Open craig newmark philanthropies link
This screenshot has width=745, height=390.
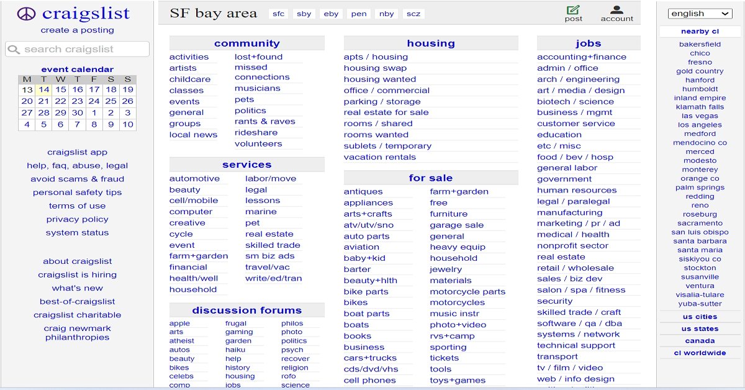(x=78, y=333)
